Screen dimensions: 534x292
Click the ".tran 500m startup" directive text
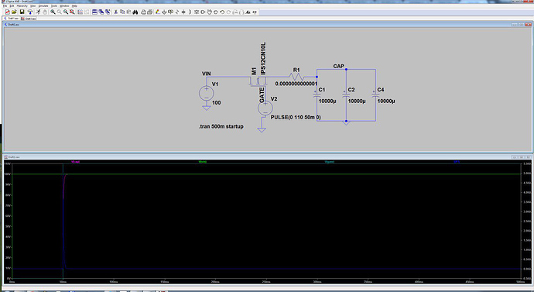[221, 126]
